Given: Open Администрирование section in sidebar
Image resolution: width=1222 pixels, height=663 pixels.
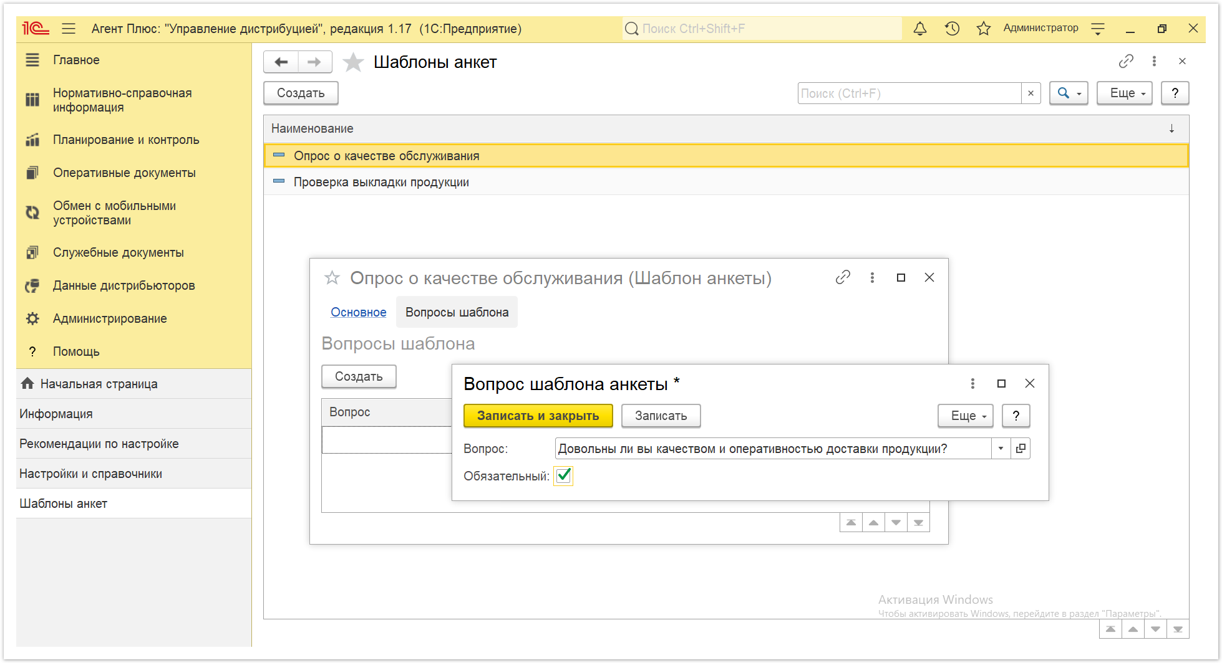Looking at the screenshot, I should [110, 318].
